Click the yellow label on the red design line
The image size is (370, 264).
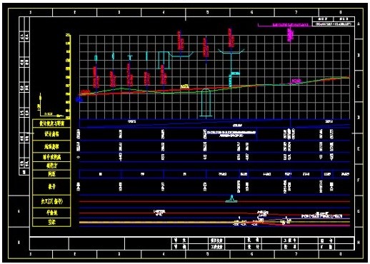(x=184, y=86)
